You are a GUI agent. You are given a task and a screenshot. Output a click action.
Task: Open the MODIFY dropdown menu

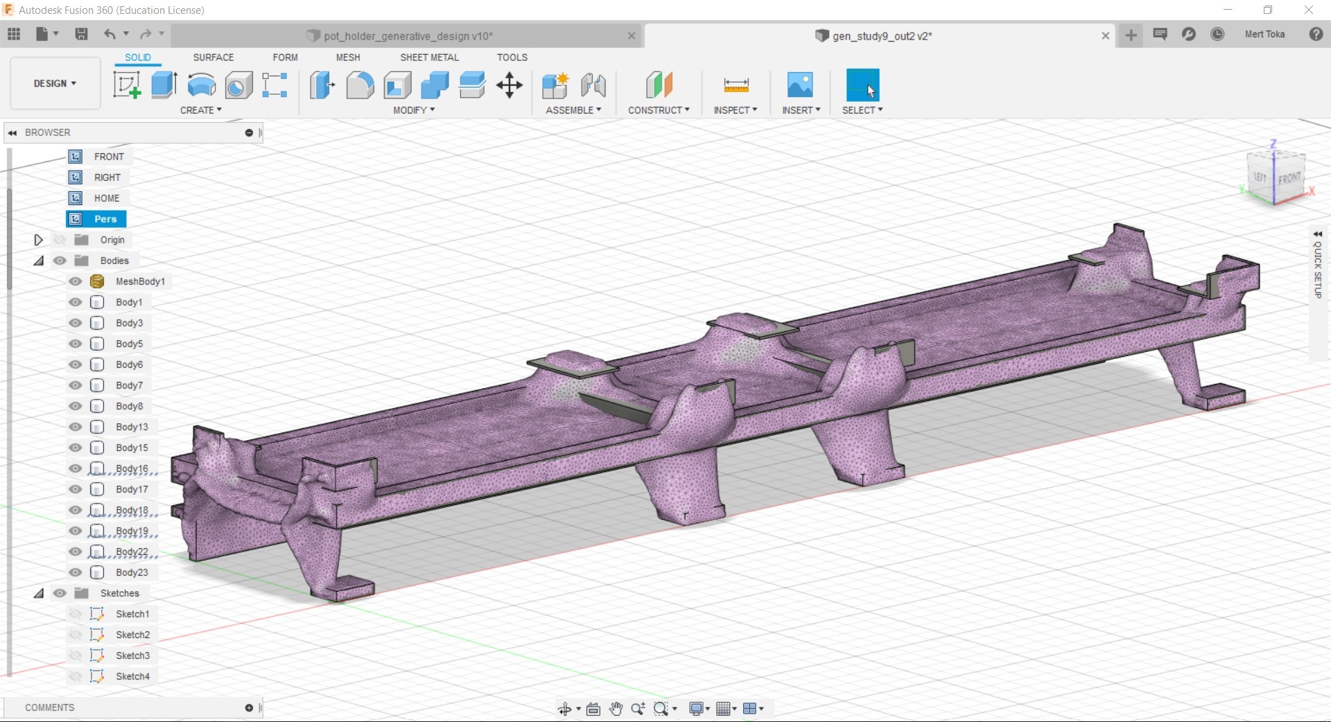pos(414,110)
